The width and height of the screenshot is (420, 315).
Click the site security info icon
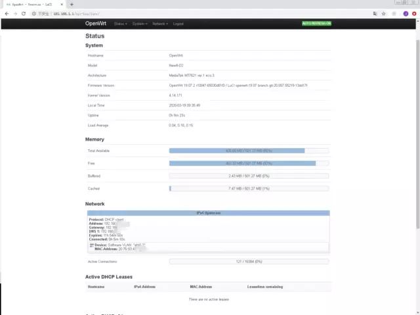34,14
